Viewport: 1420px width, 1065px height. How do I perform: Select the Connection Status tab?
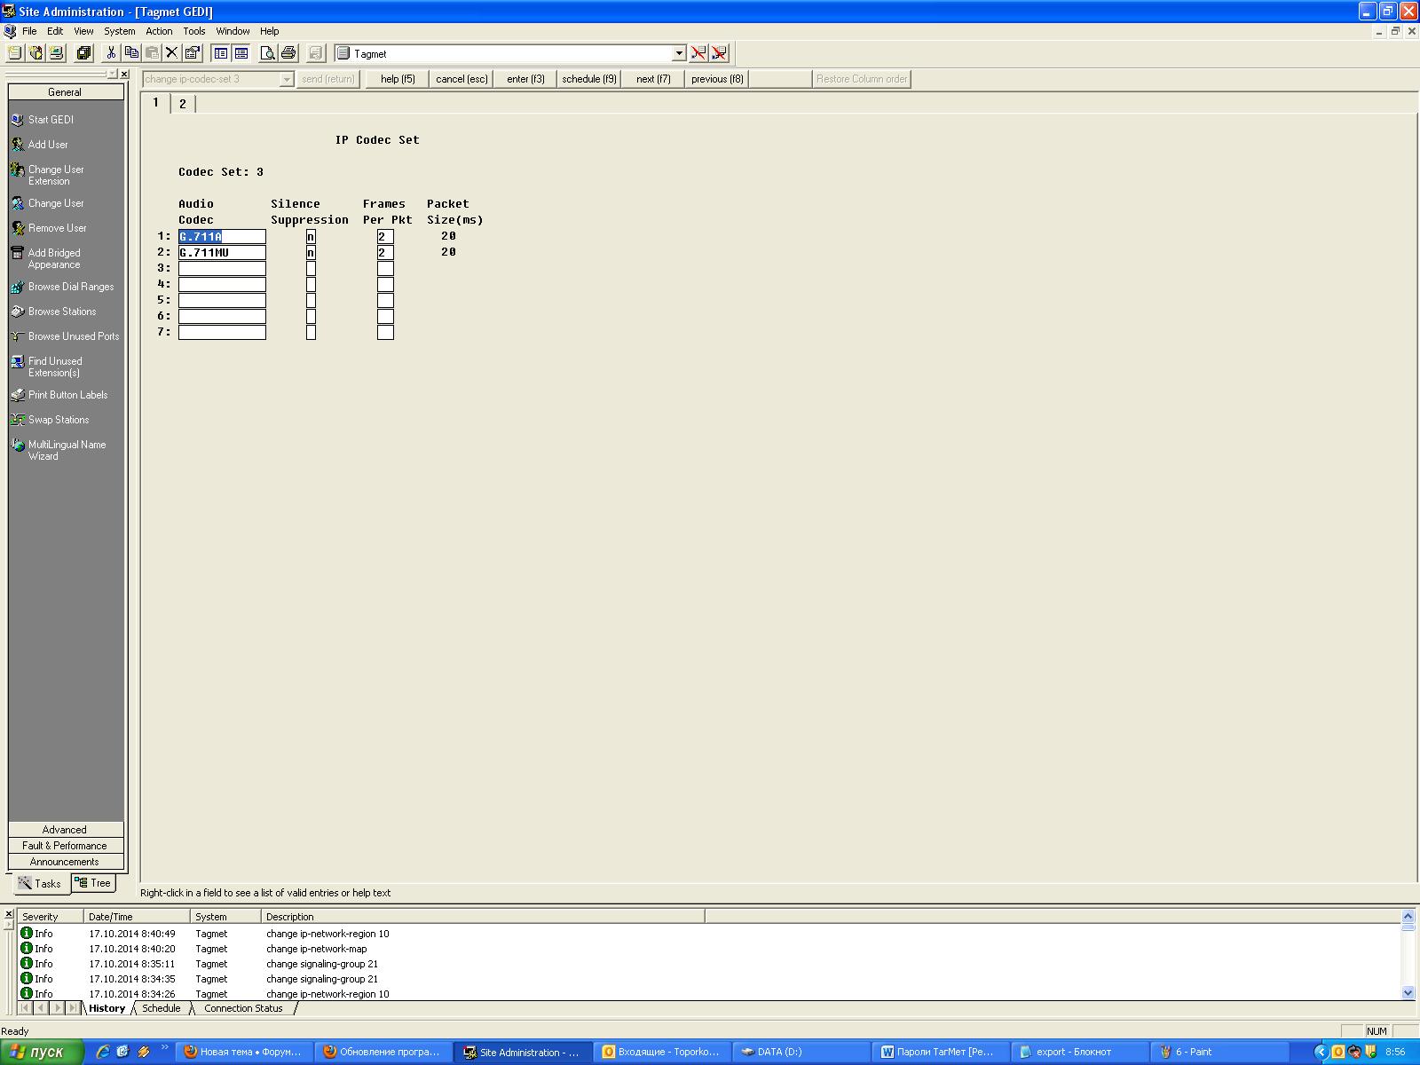point(243,1008)
